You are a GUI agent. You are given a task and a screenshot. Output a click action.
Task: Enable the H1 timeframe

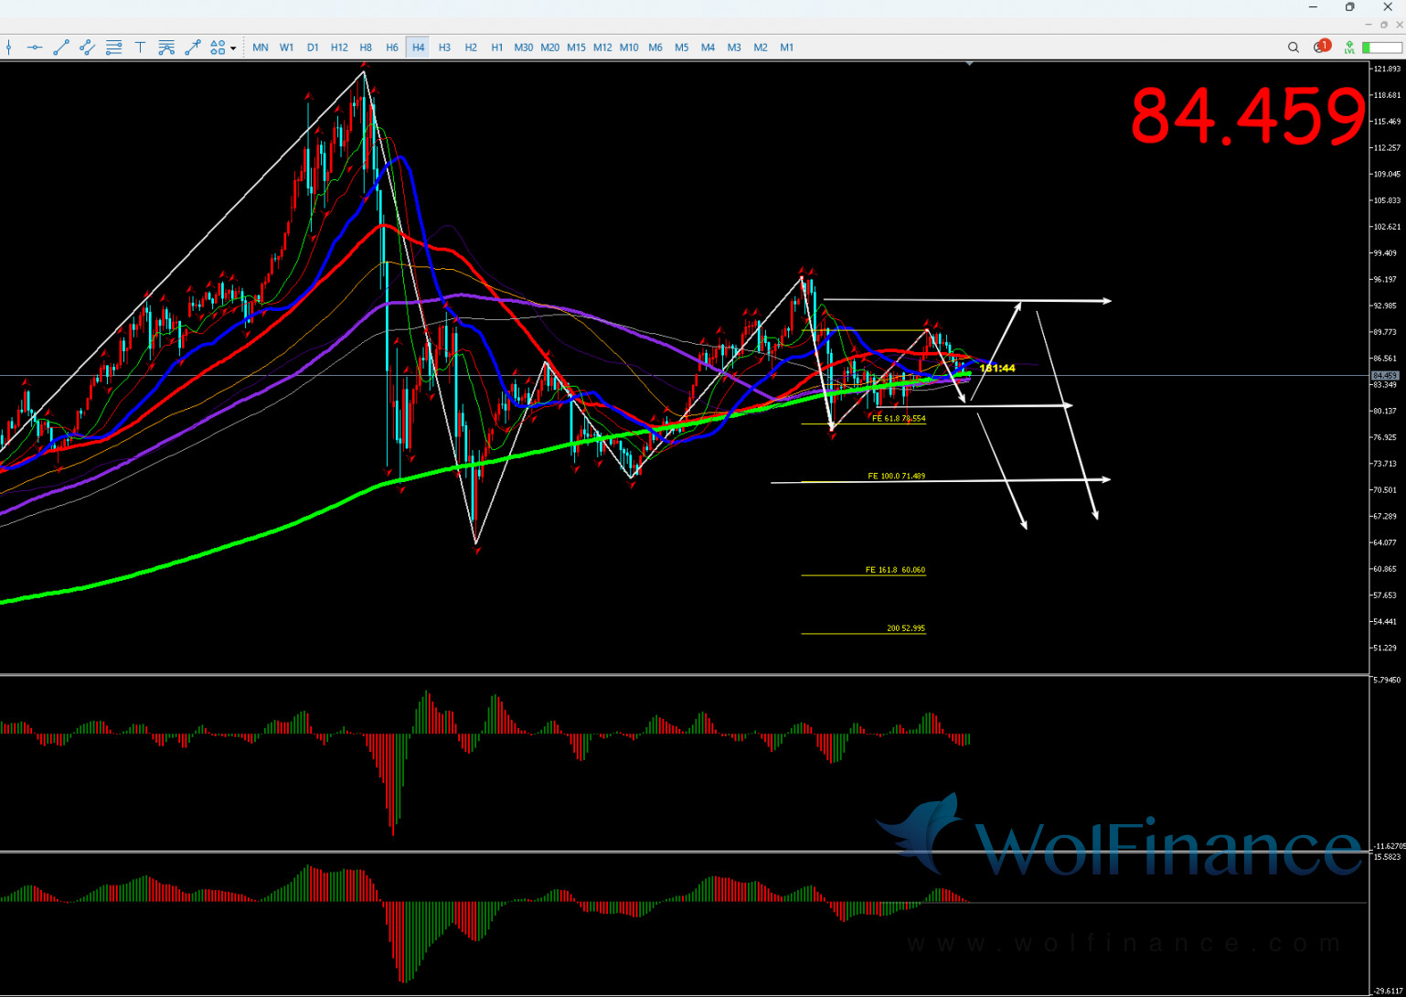pos(496,48)
